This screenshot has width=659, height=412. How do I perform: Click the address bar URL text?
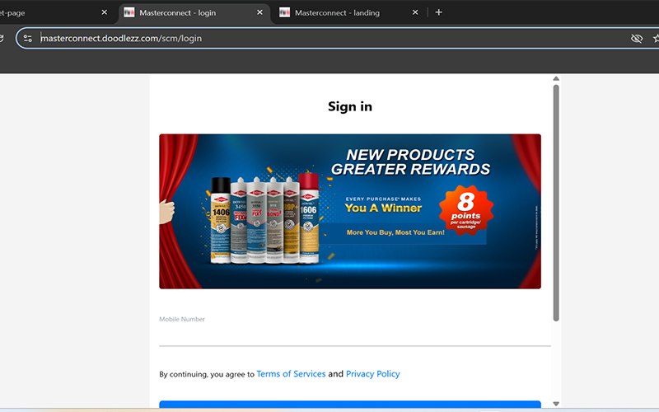pos(121,38)
